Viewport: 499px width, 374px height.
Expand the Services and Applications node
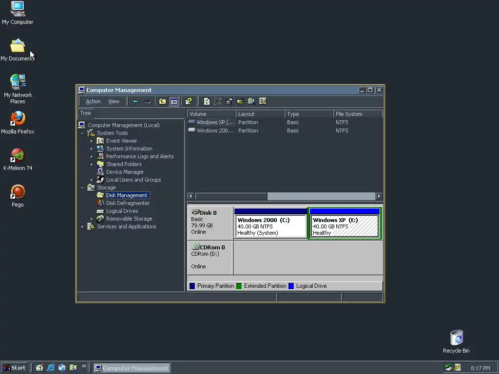pos(82,226)
